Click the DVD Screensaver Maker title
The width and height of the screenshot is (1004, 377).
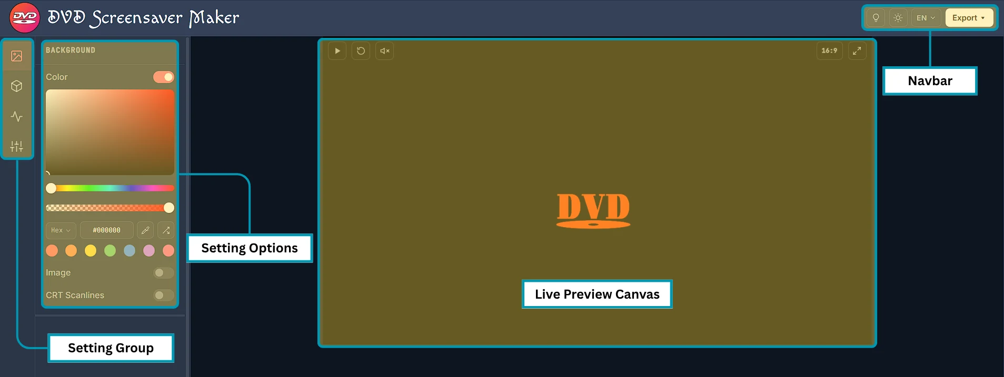(x=143, y=18)
